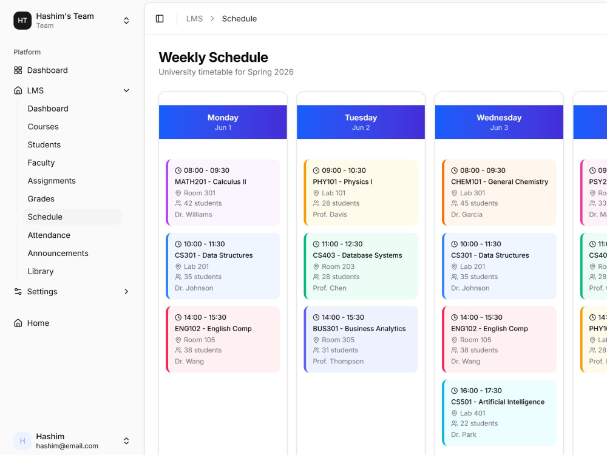Click clock icon beside 11:00 - 12:30
Image resolution: width=607 pixels, height=455 pixels.
coord(316,244)
